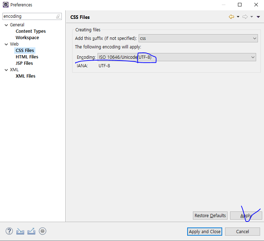
Task: Maximize the Preferences window
Action: (240, 5)
